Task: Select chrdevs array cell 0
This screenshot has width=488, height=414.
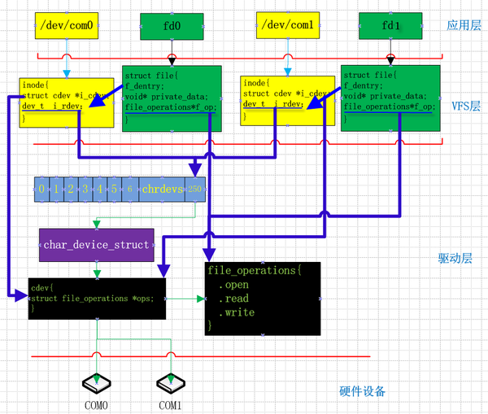Action: pyautogui.click(x=41, y=190)
